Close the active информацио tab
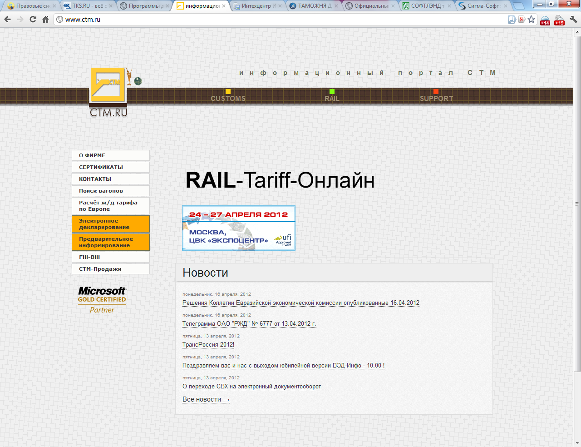 224,6
